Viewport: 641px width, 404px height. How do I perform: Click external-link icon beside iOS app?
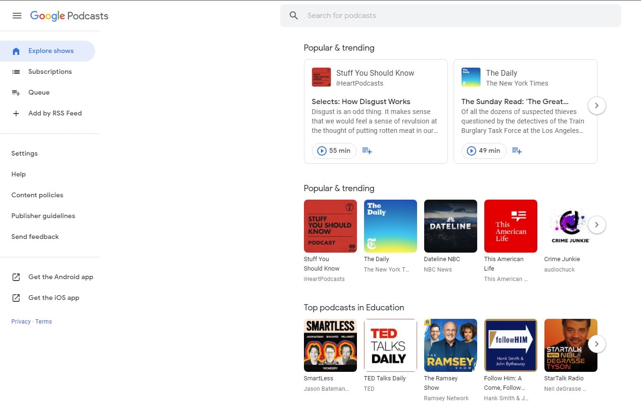pos(16,298)
